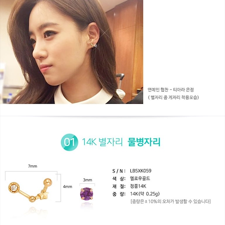Click the 14K 별자리 title text
This screenshot has height=225, width=225.
[102, 142]
